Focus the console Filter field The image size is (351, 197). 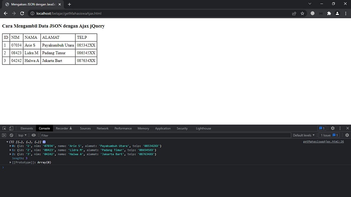pyautogui.click(x=165, y=135)
